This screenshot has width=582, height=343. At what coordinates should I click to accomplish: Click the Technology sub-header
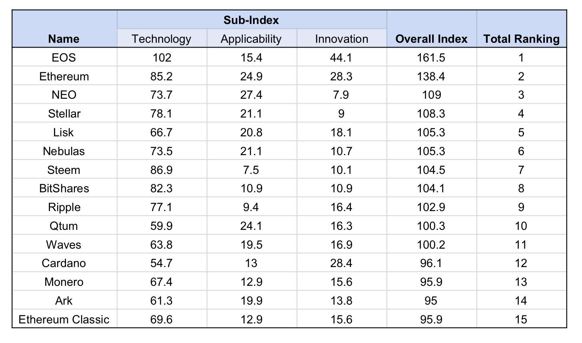coord(161,39)
